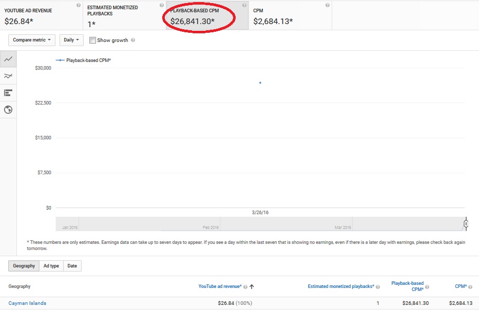This screenshot has width=479, height=310.
Task: Enable the Show growth checkbox
Action: point(92,40)
